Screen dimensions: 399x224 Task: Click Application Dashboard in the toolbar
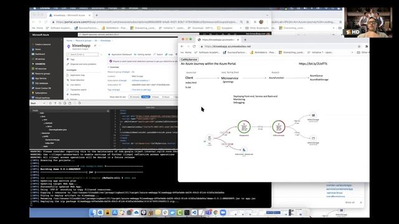click(x=120, y=54)
